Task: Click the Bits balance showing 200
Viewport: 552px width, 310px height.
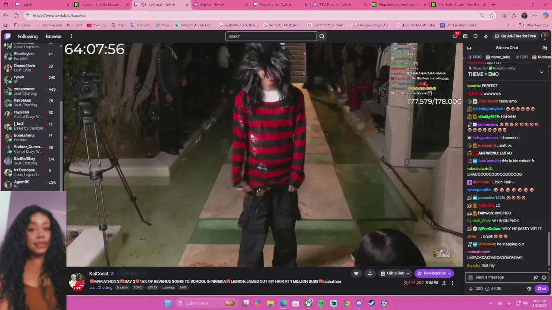Action: 476,288
